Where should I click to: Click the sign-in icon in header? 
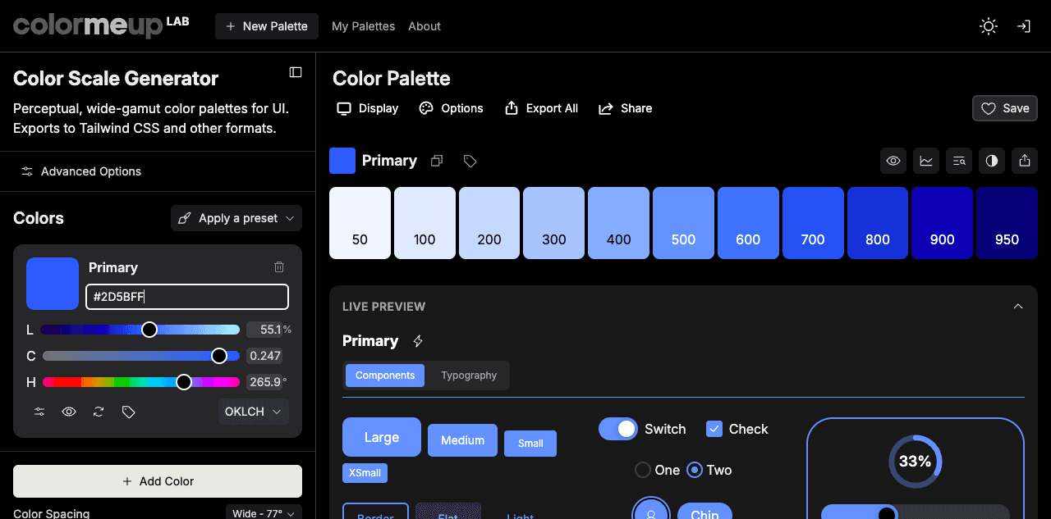click(x=1024, y=26)
